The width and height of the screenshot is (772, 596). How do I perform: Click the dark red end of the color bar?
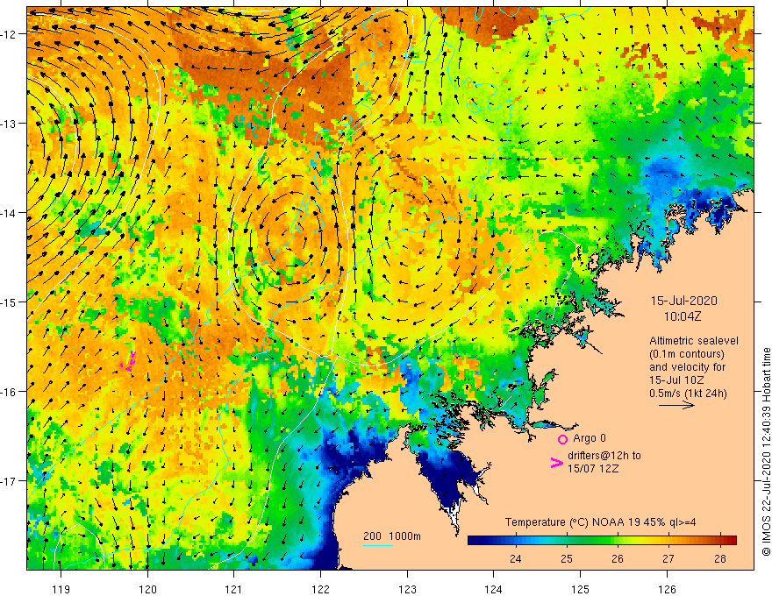(731, 540)
